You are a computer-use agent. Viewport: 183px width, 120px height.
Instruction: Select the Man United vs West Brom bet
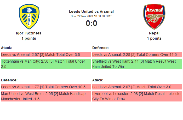click(x=46, y=96)
